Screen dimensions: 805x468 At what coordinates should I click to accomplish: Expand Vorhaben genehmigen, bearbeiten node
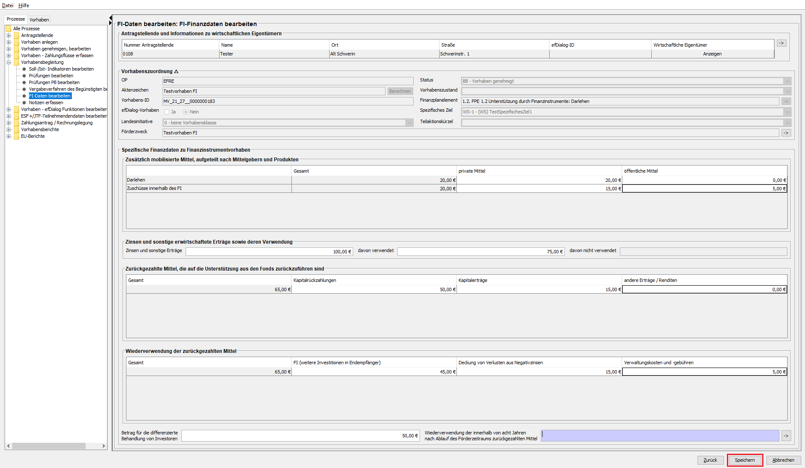8,49
